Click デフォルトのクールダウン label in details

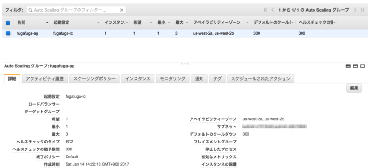pos(213,134)
